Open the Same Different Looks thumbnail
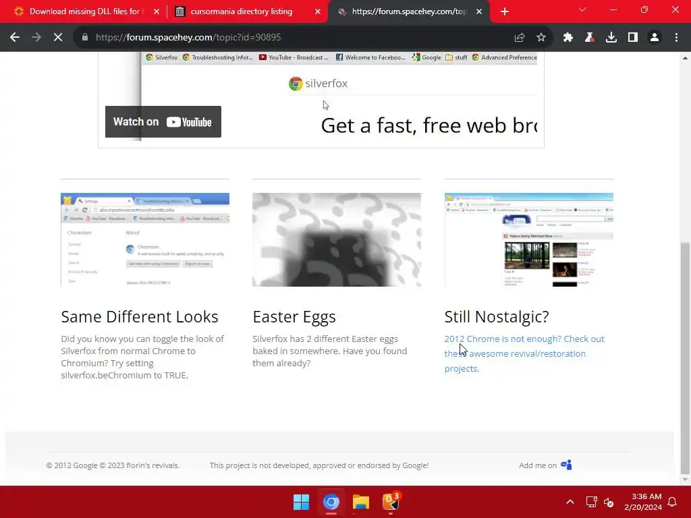The height and width of the screenshot is (518, 691). tap(145, 239)
